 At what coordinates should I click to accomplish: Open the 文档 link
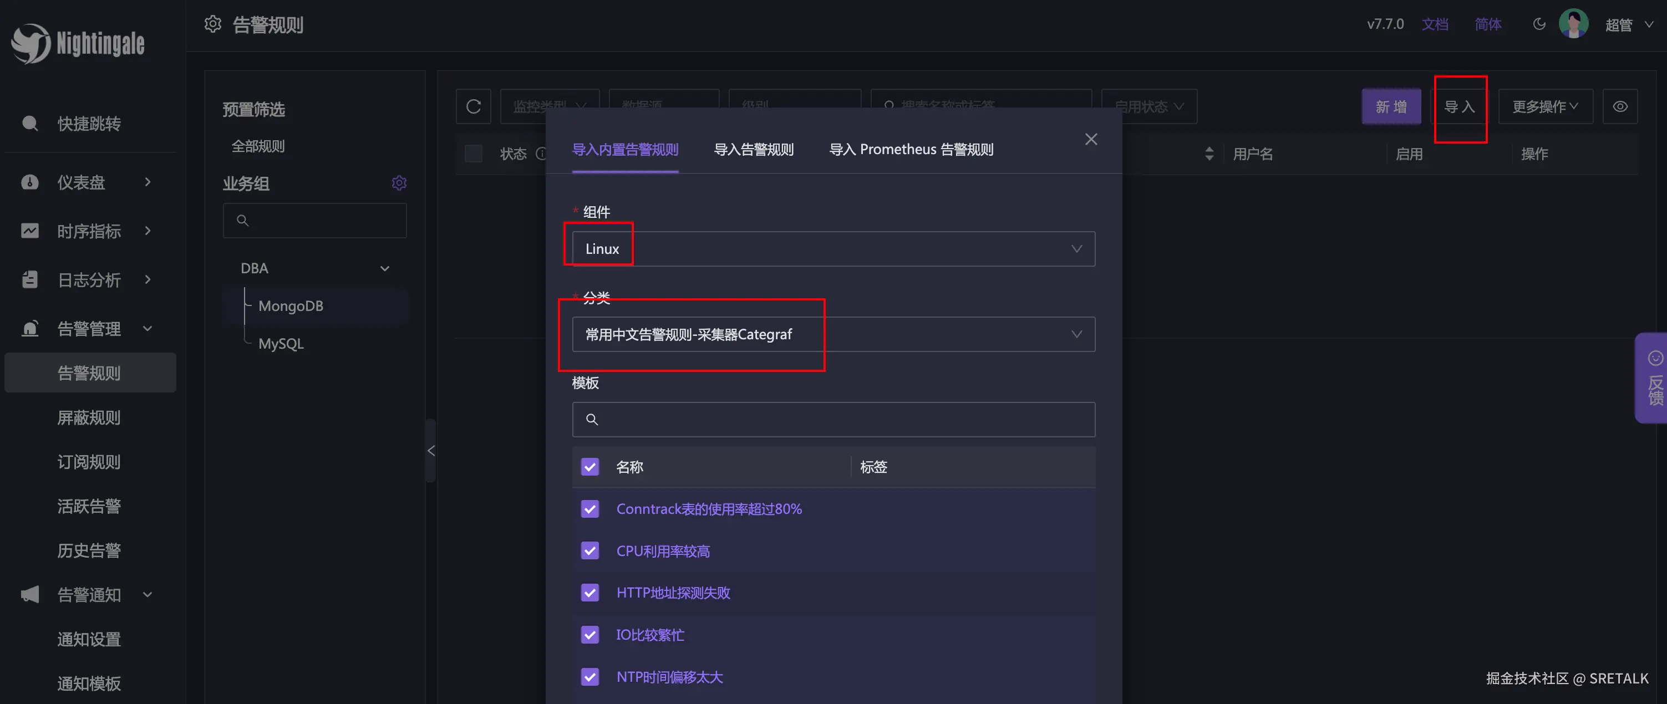point(1435,24)
